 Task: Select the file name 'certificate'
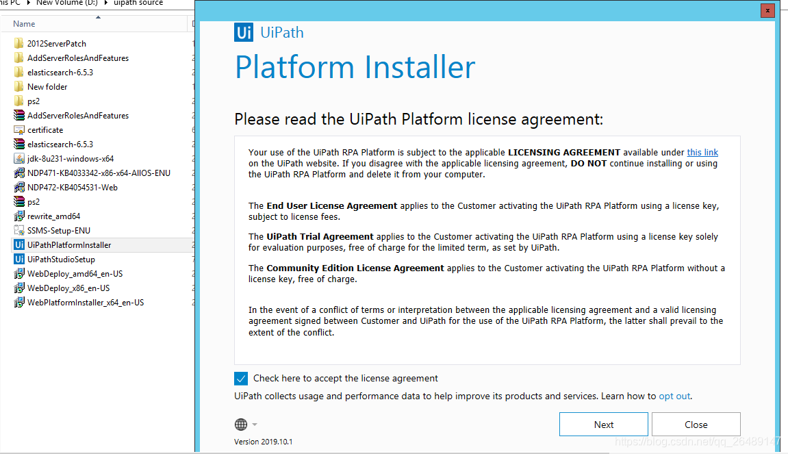(x=45, y=130)
